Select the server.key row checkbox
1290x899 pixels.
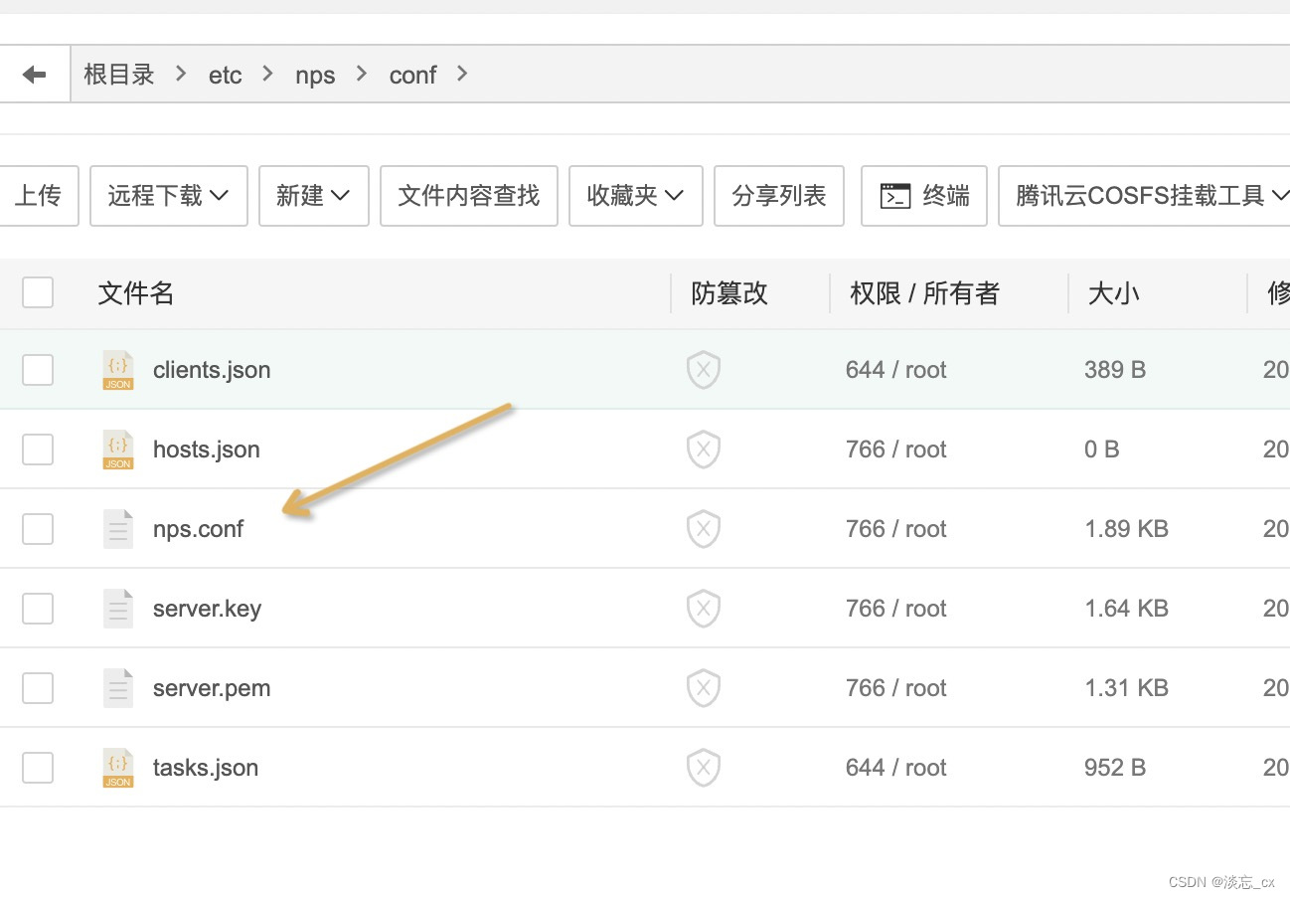[38, 609]
